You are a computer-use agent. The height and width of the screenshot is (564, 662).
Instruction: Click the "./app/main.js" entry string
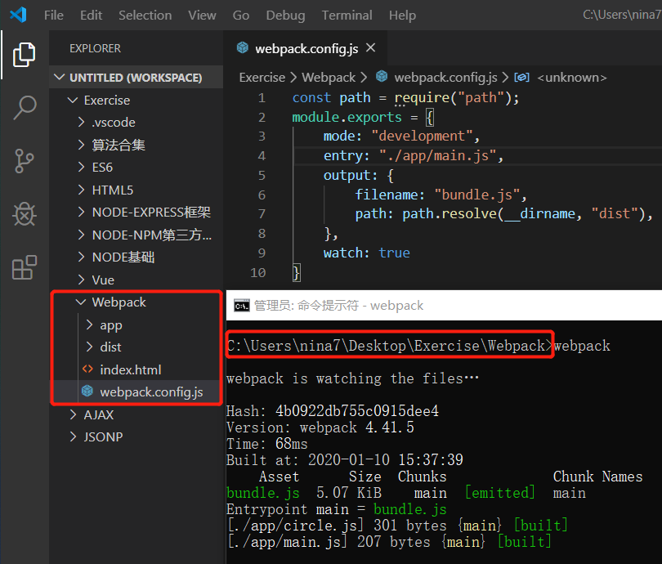pyautogui.click(x=437, y=156)
